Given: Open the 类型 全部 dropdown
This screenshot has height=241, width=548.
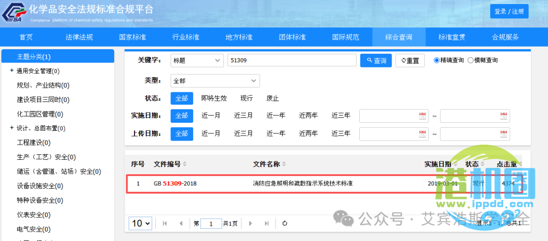Looking at the screenshot, I should tap(215, 81).
